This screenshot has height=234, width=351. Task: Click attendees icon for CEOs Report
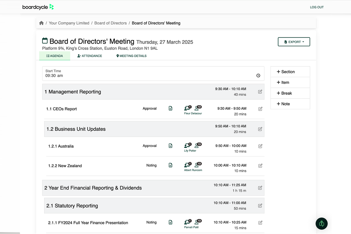coord(198,108)
